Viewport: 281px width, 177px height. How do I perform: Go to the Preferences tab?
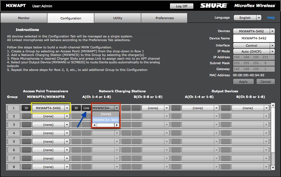[164, 18]
